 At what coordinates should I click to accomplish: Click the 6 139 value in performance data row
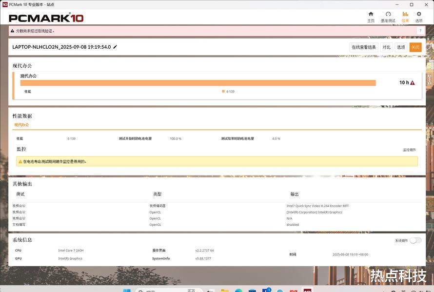[x=71, y=138]
